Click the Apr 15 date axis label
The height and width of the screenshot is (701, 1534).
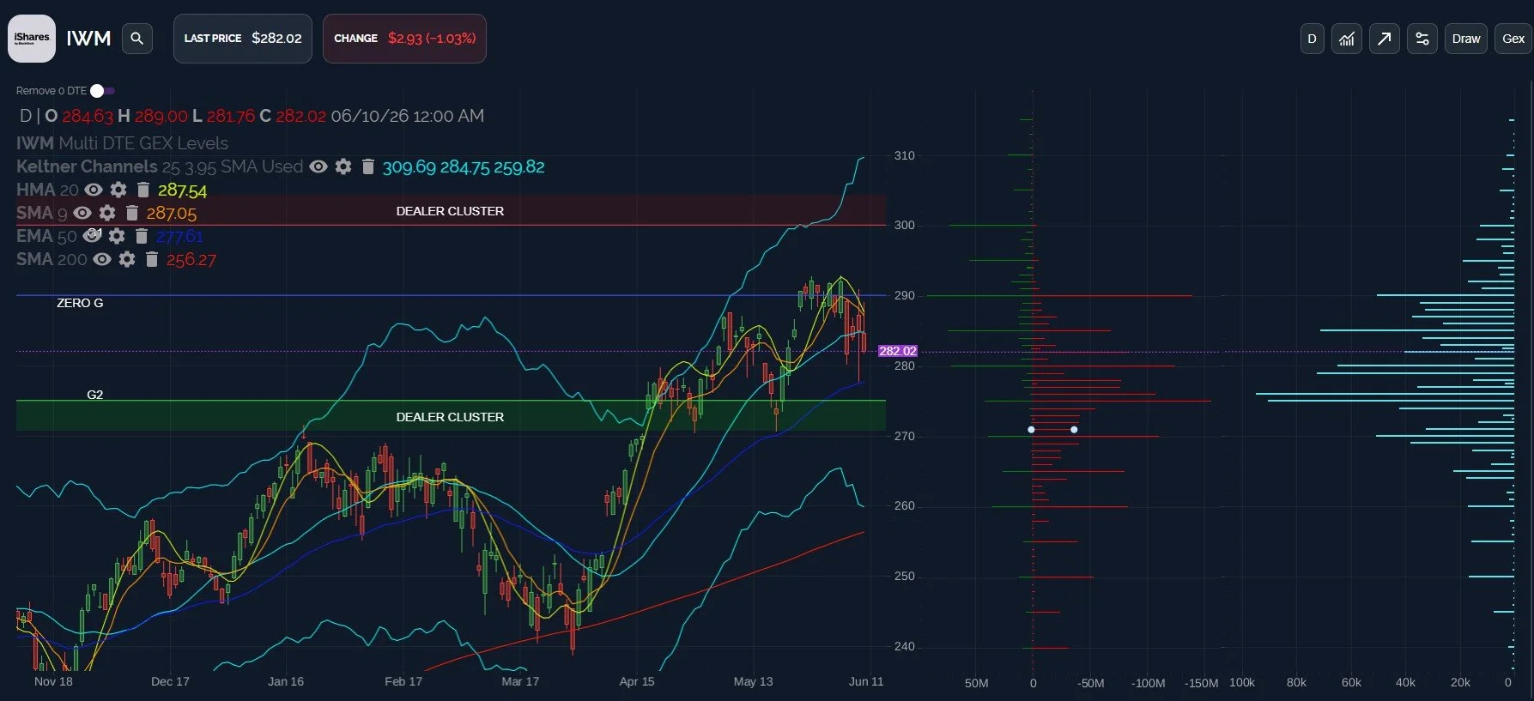pyautogui.click(x=637, y=681)
